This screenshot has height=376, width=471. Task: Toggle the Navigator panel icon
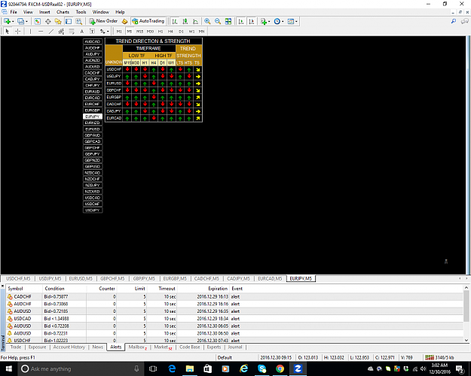[58, 21]
